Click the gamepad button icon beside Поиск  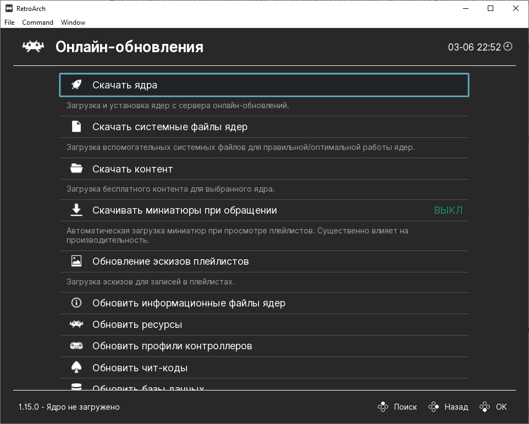[383, 407]
